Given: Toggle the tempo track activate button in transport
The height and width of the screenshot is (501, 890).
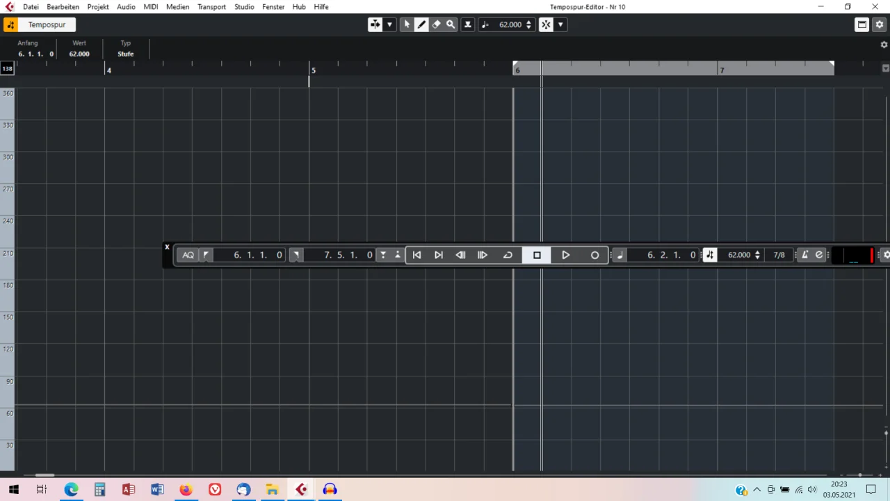Looking at the screenshot, I should [709, 255].
